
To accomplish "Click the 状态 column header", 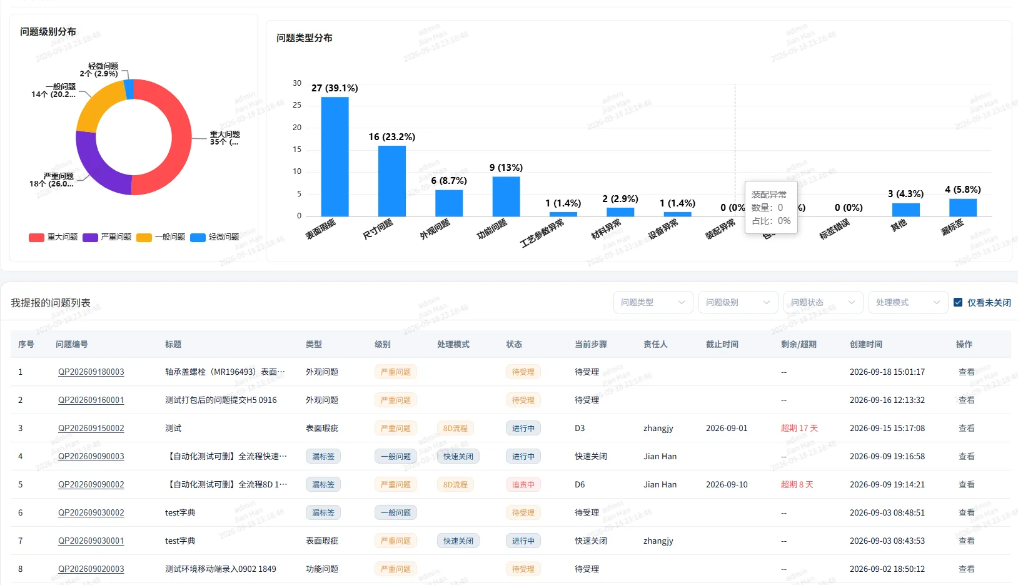I will pos(514,344).
